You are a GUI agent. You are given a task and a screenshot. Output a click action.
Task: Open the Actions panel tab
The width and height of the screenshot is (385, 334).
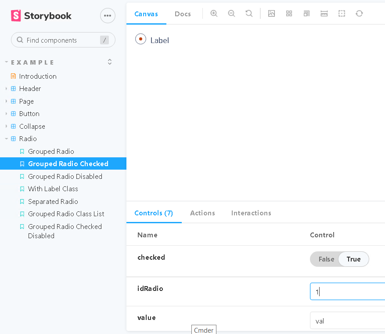(202, 213)
